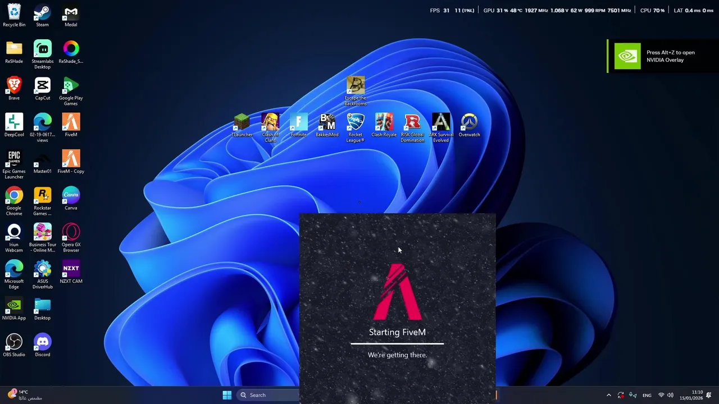
Task: Launch Overwatch desktop icon
Action: coord(470,125)
